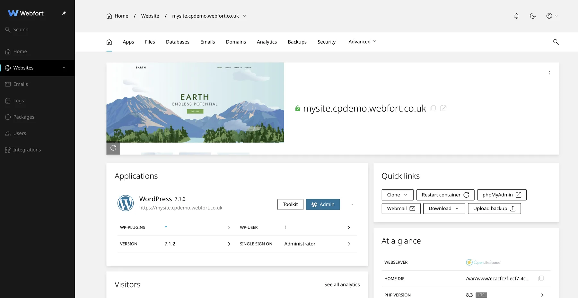Click Restart container button

point(445,195)
